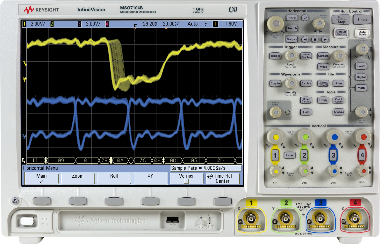Tap the Search button
The width and height of the screenshot is (380, 244).
pyautogui.click(x=292, y=28)
